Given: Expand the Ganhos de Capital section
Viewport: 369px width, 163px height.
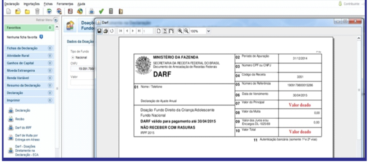Looking at the screenshot, I should [x=50, y=63].
